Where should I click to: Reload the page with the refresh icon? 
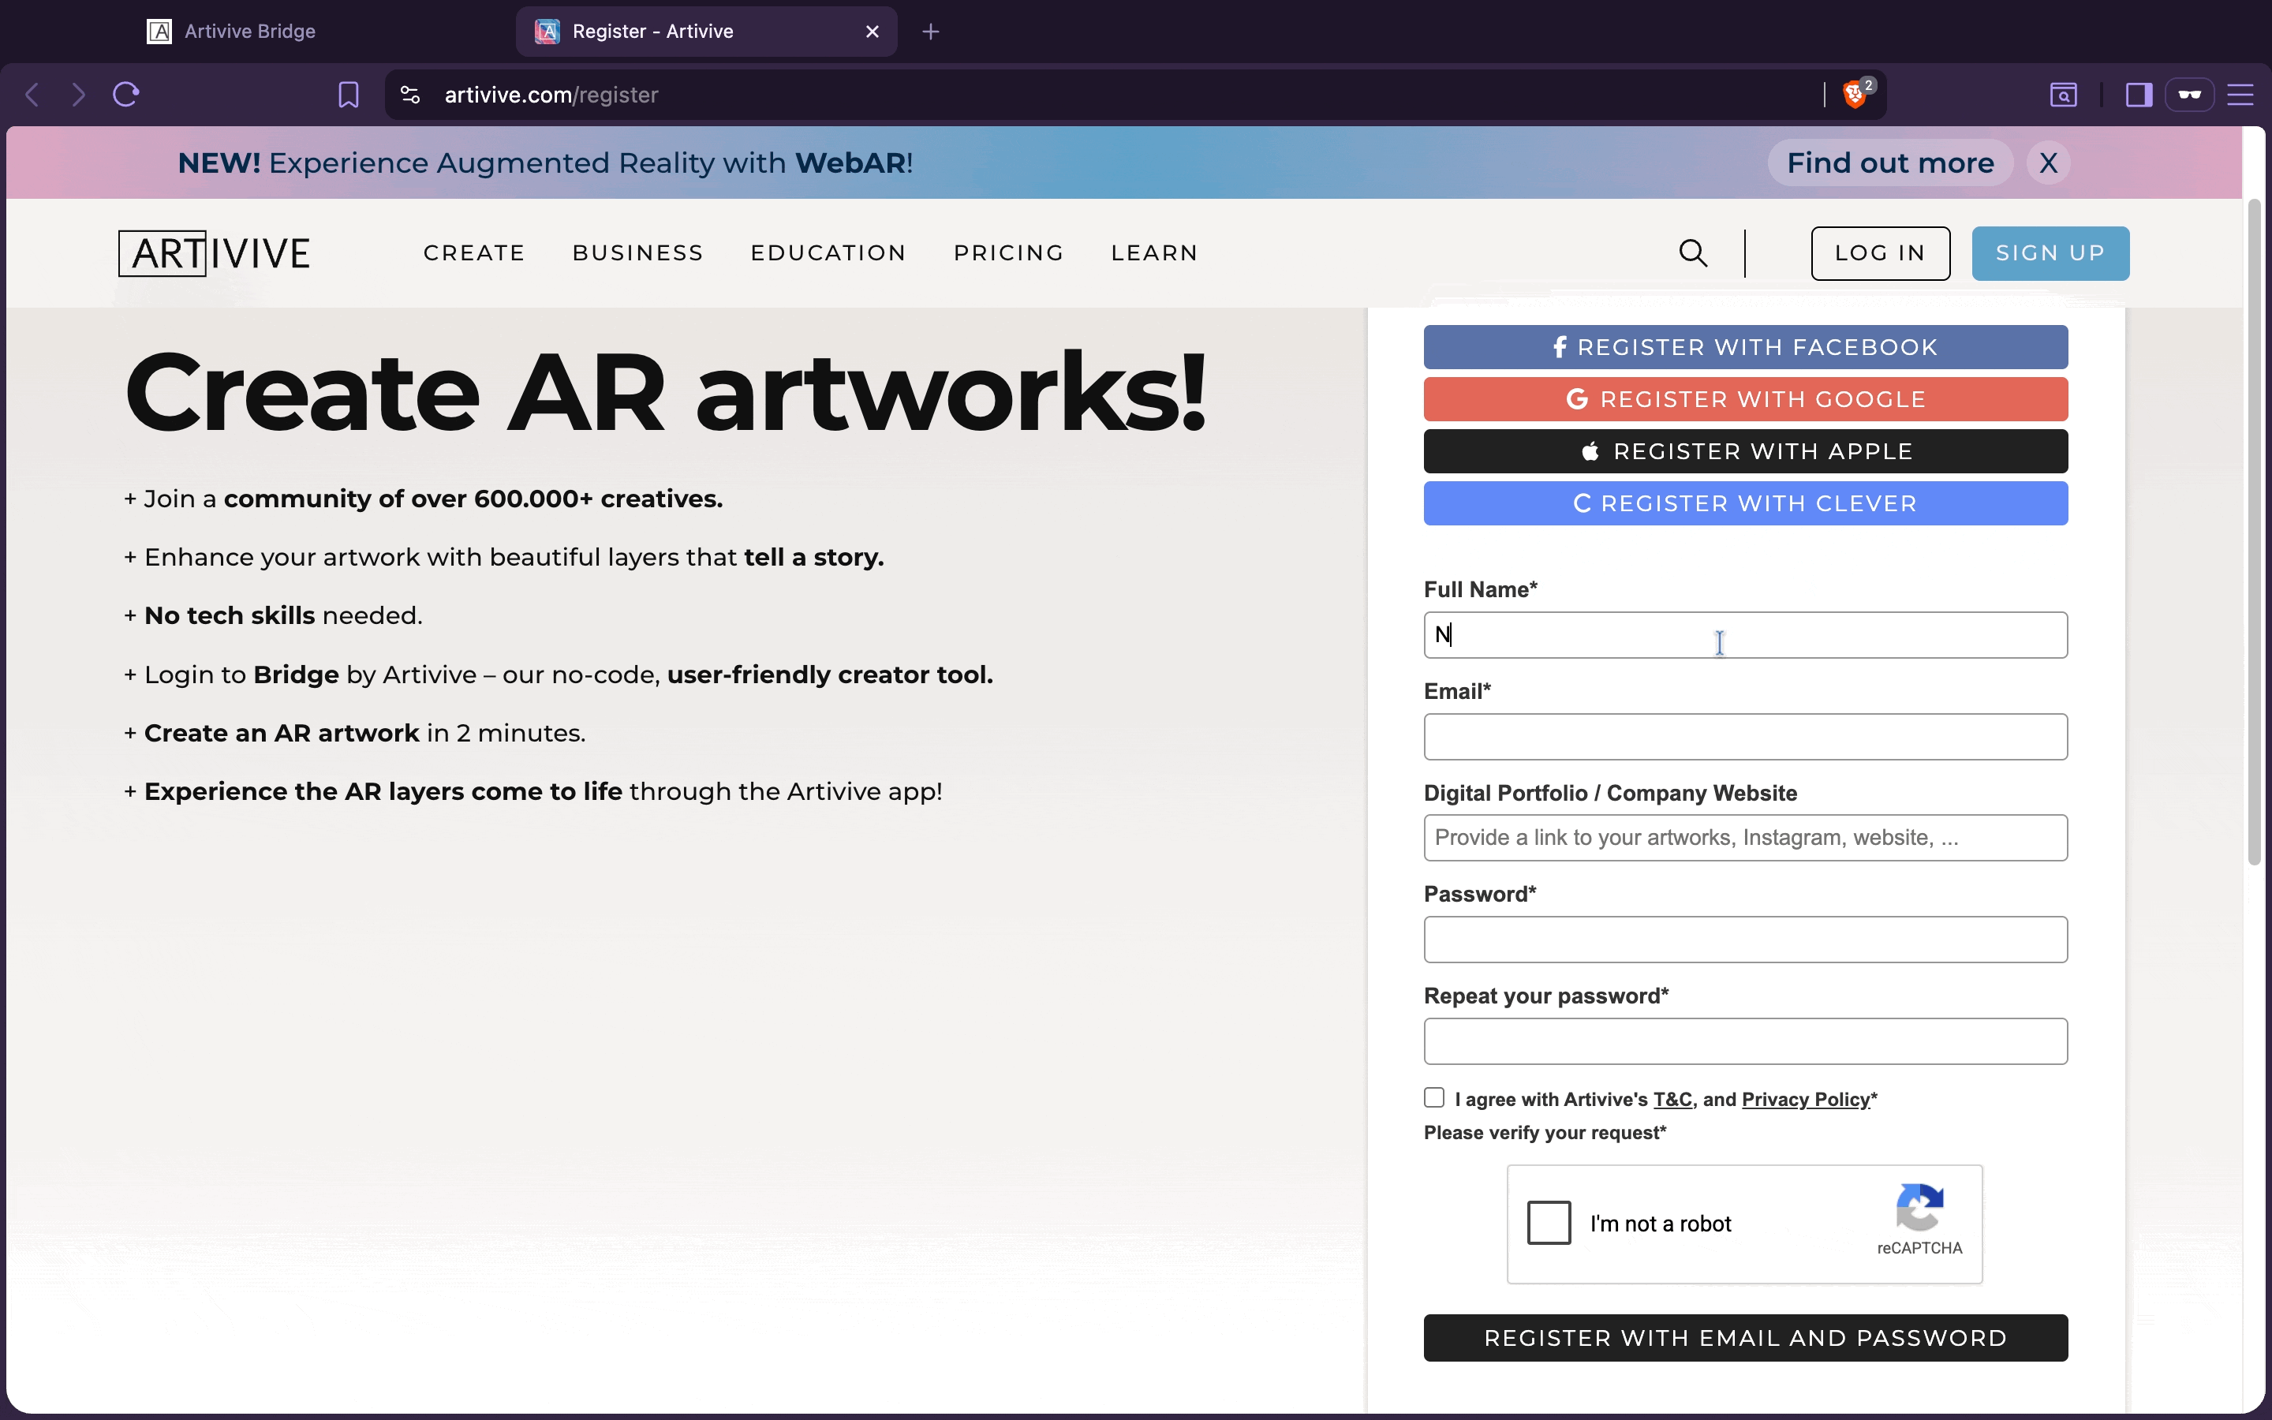point(125,95)
